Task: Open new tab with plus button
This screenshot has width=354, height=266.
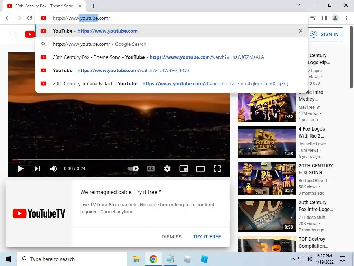Action: click(93, 6)
